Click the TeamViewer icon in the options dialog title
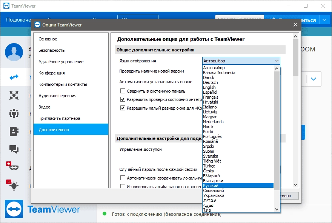The height and width of the screenshot is (223, 332). pos(37,25)
